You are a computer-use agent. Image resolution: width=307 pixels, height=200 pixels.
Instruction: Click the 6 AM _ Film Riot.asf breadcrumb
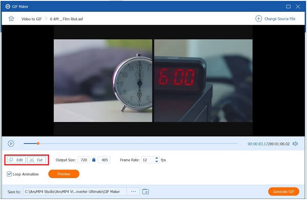pos(67,19)
